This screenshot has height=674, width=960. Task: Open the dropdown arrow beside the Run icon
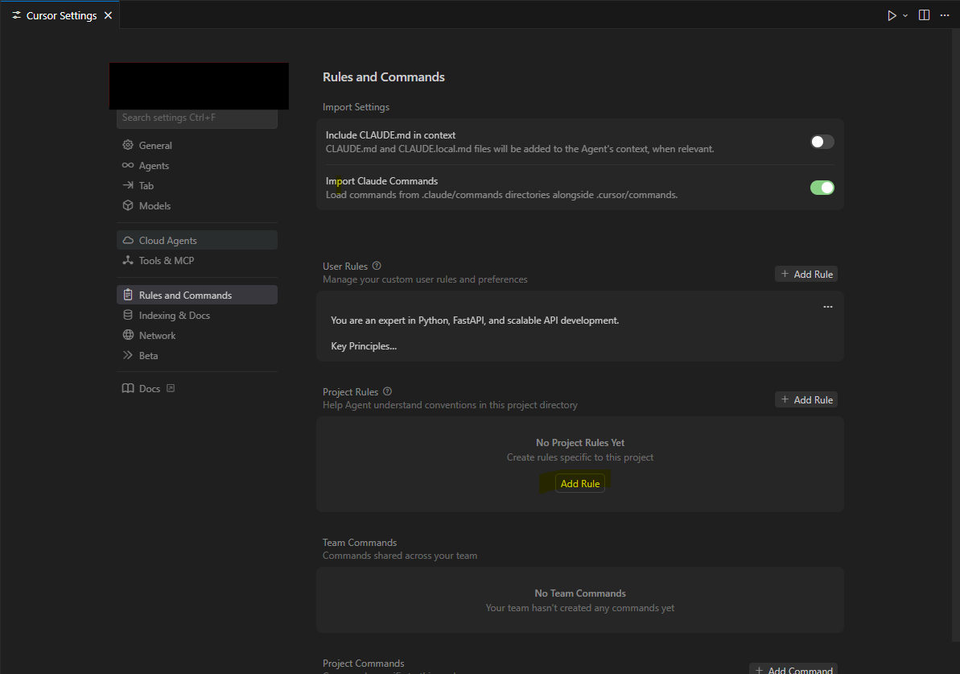pos(905,16)
